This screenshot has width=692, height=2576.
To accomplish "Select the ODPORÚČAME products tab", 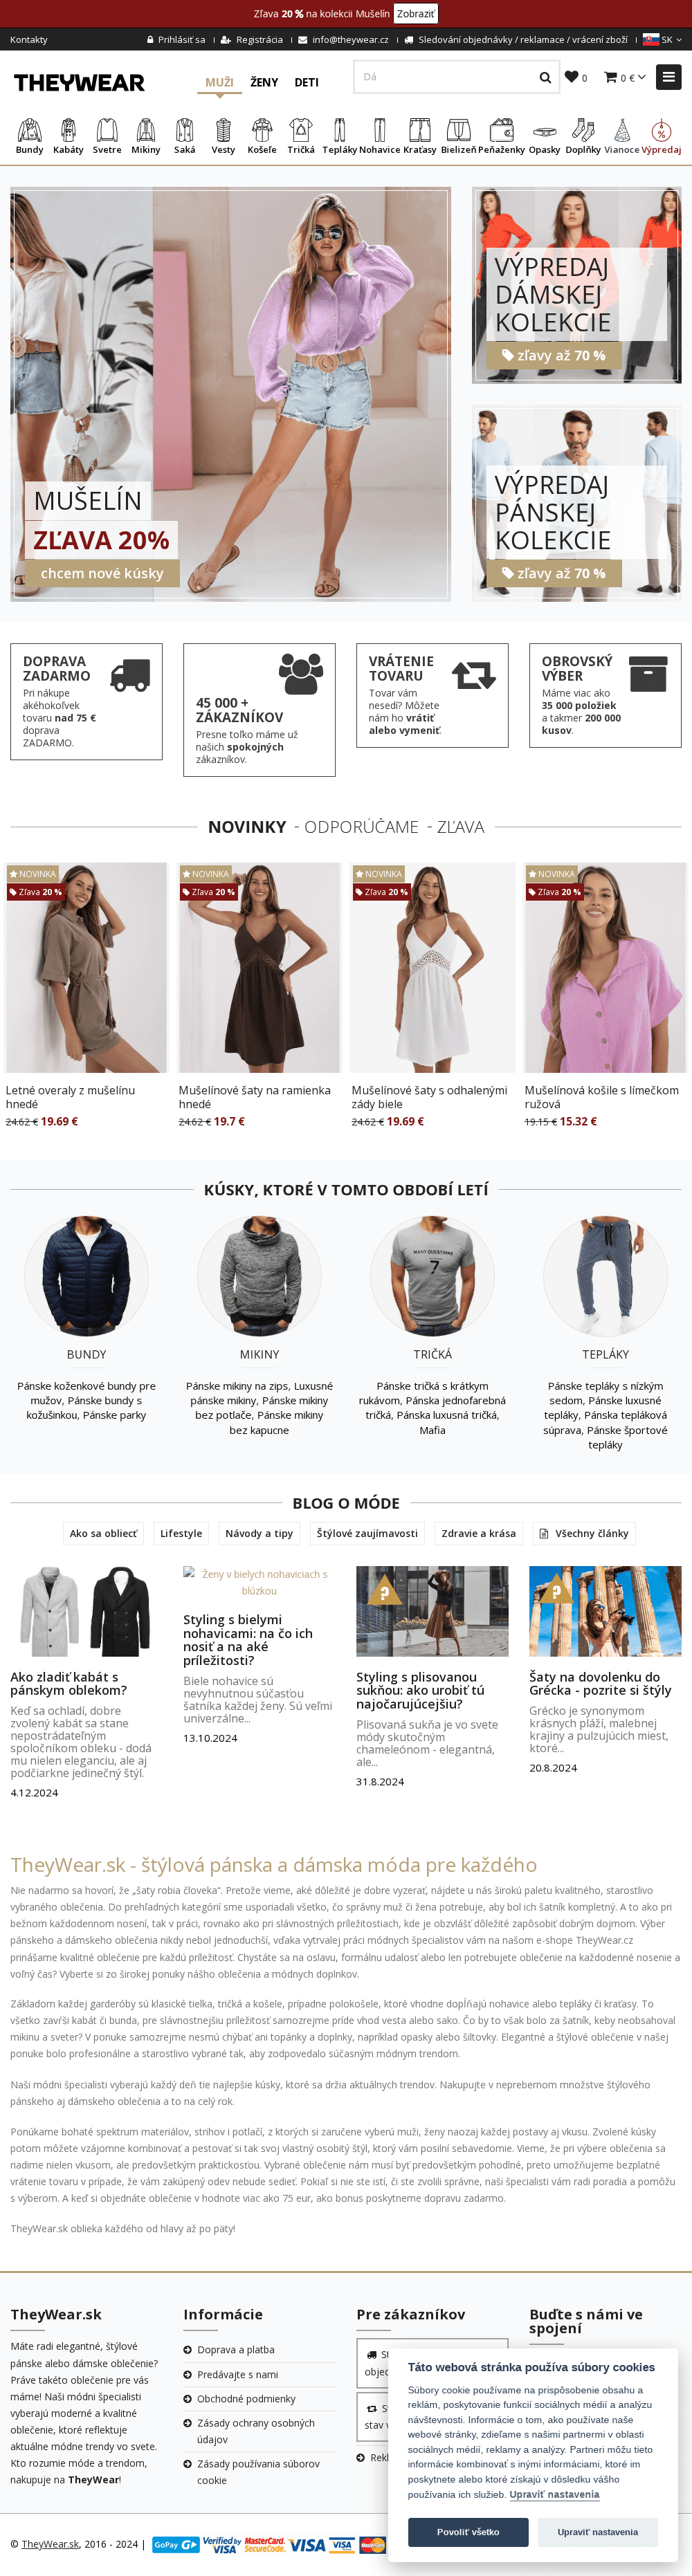I will 361,827.
